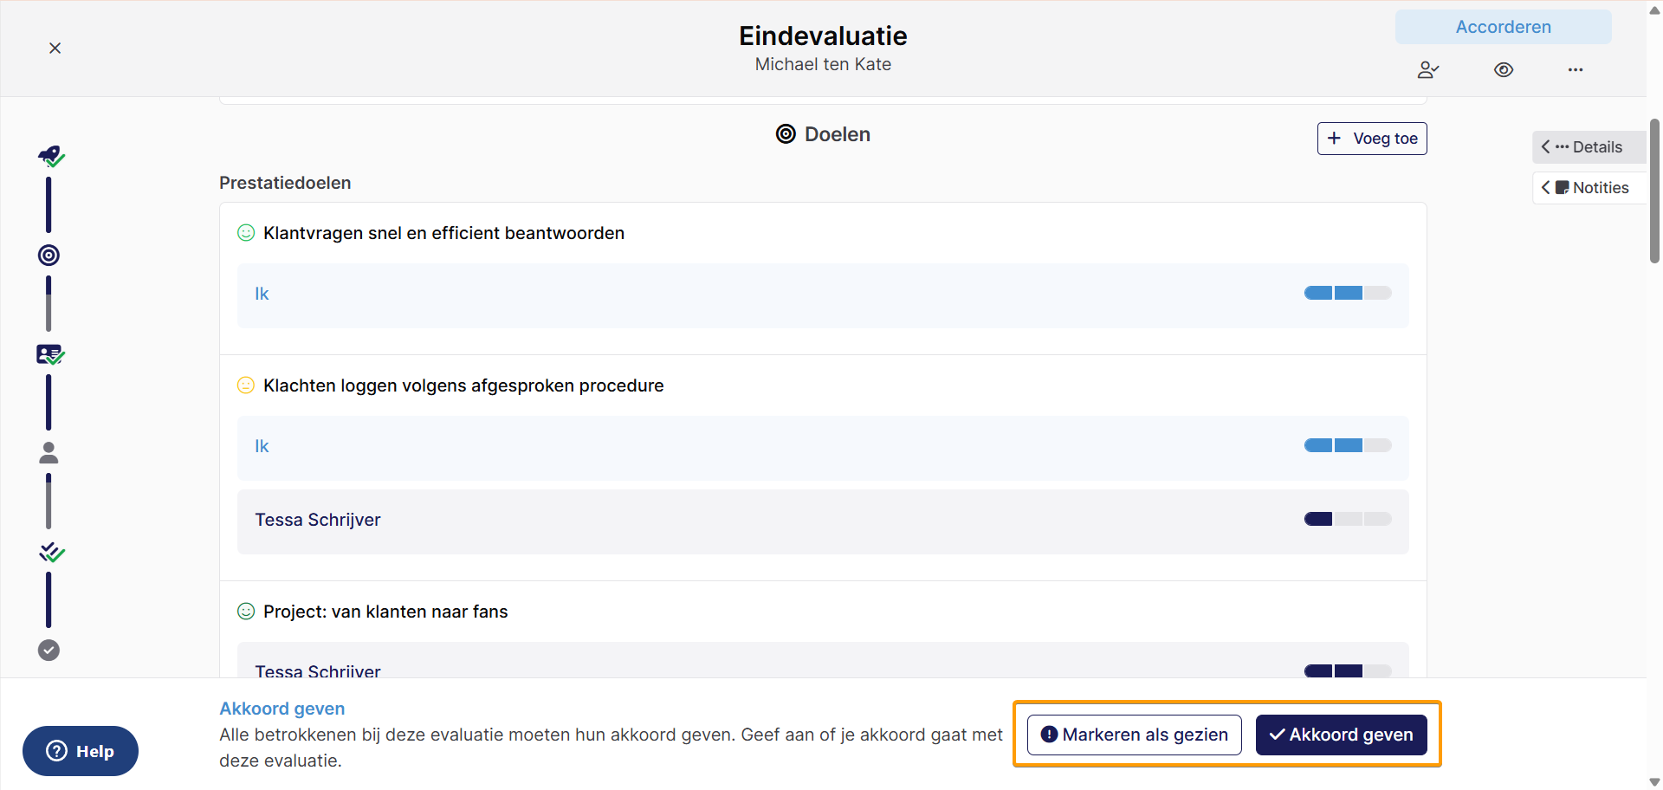The height and width of the screenshot is (790, 1663).
Task: Click Markeren als gezien button
Action: tap(1135, 735)
